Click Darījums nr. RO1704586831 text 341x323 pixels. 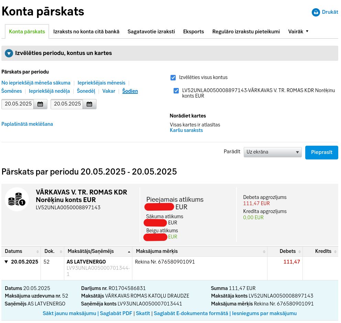click(x=113, y=288)
